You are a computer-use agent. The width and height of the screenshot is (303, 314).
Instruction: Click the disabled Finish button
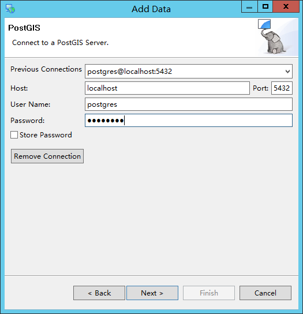tap(209, 293)
